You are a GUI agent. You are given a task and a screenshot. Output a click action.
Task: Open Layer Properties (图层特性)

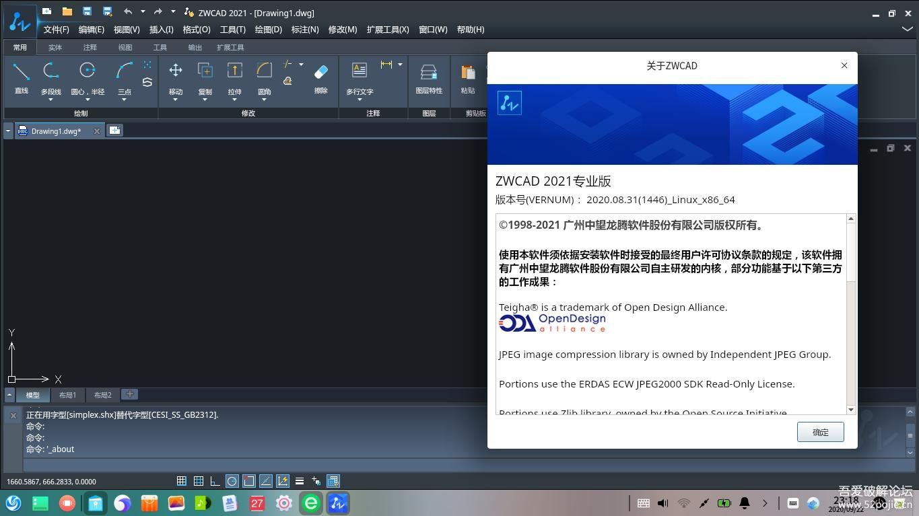429,77
